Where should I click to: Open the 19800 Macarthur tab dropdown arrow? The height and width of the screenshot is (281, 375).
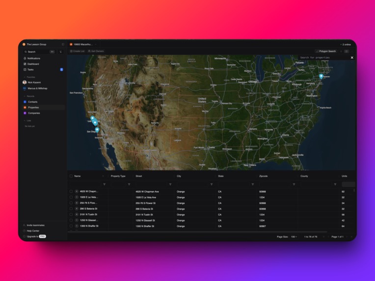pyautogui.click(x=96, y=45)
